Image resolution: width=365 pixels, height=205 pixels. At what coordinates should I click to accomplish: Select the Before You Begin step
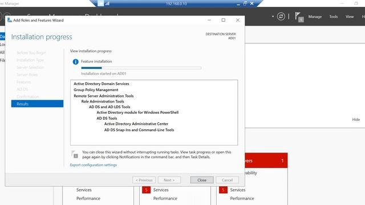[x=31, y=53]
